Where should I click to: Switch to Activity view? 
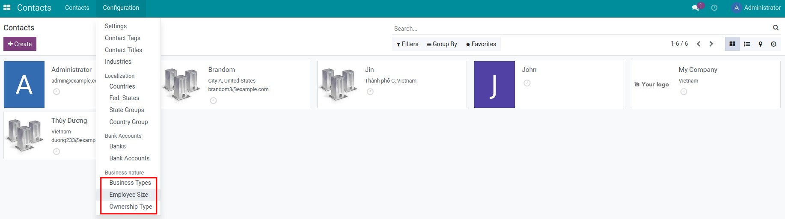coord(773,44)
